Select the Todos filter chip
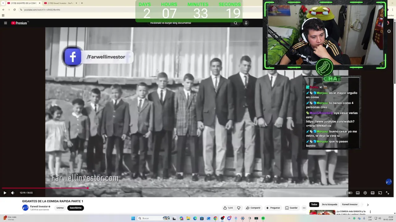The image size is (396, 222). click(314, 204)
